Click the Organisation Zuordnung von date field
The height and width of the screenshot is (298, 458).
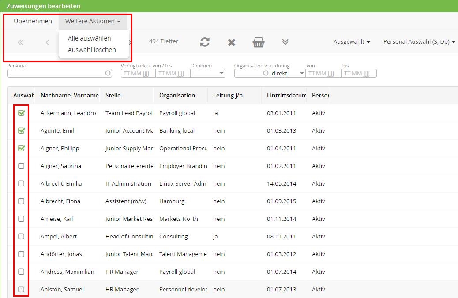point(323,73)
